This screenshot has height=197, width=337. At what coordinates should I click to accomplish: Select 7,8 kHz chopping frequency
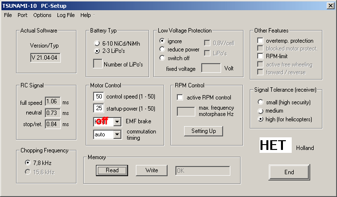pos(27,163)
